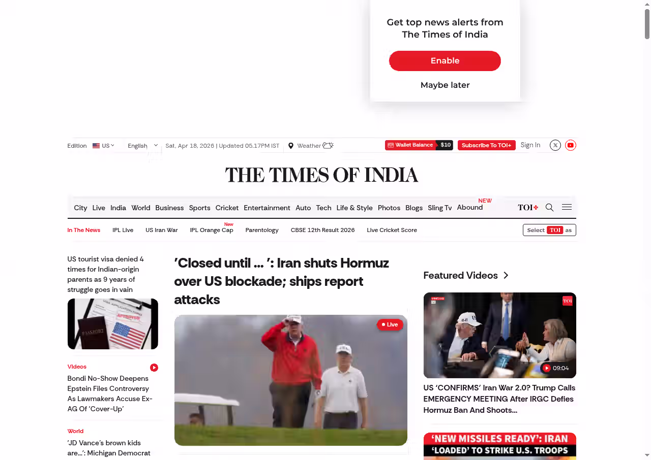This screenshot has width=651, height=460.
Task: Open the US tourist visa passport thumbnail
Action: click(x=112, y=324)
